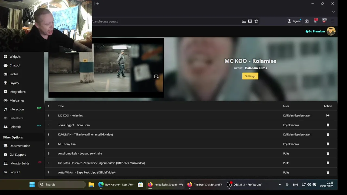Image resolution: width=347 pixels, height=195 pixels.
Task: Click Get Support in the sidebar
Action: [18, 155]
